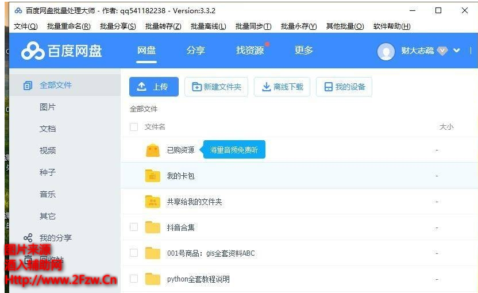Open the 已购资源 folder name

180,150
